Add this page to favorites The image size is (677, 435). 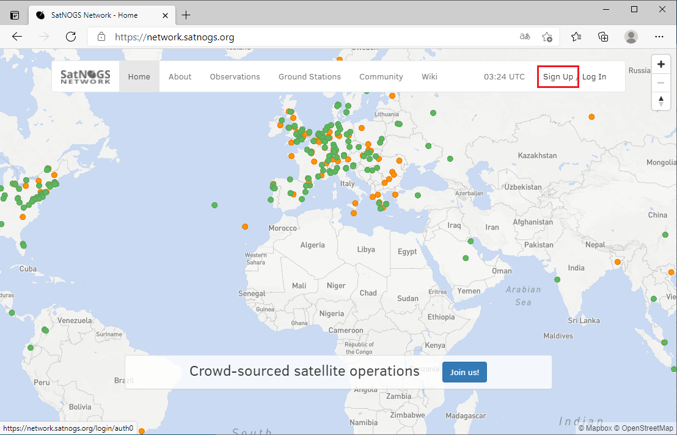click(x=547, y=37)
